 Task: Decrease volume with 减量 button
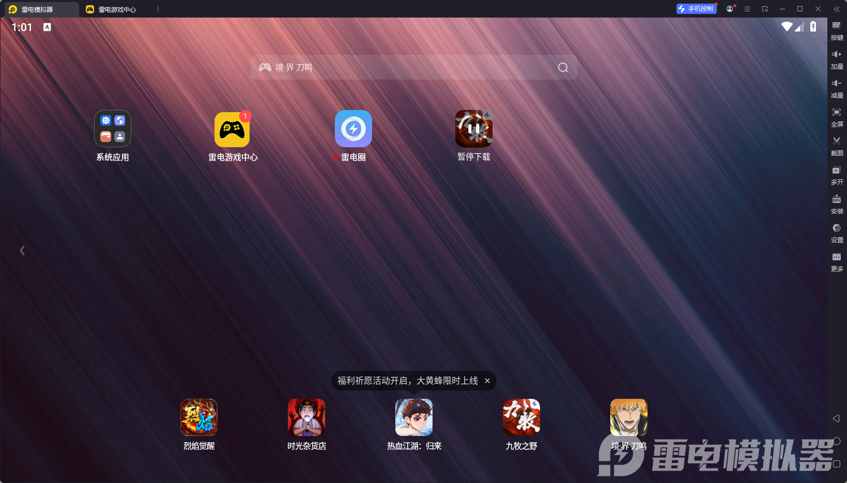pos(837,89)
